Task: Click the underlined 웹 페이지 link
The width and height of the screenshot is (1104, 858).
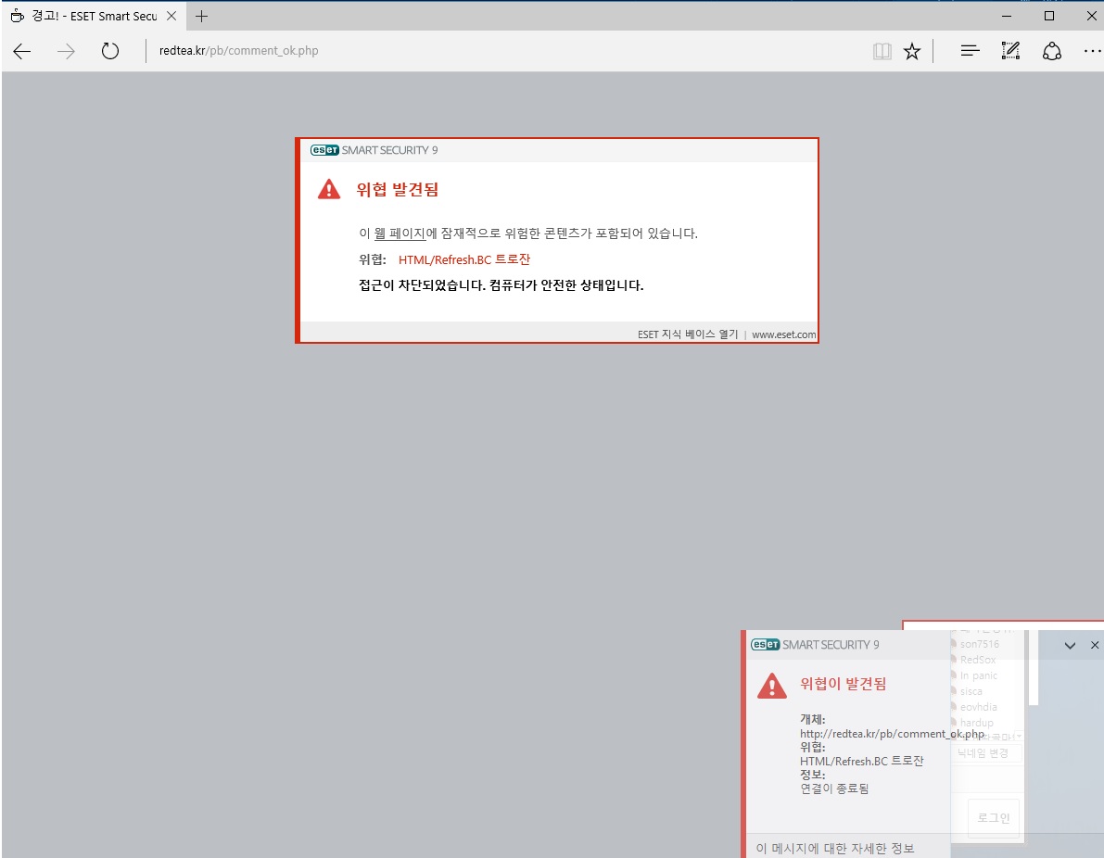Action: pyautogui.click(x=400, y=233)
